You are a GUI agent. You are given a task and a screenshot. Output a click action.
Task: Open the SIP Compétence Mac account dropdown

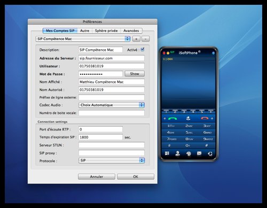tap(83, 39)
